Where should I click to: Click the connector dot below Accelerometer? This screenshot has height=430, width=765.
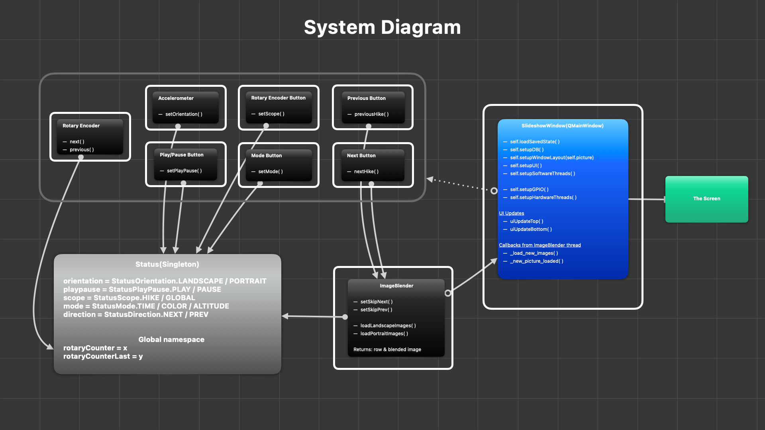(178, 126)
